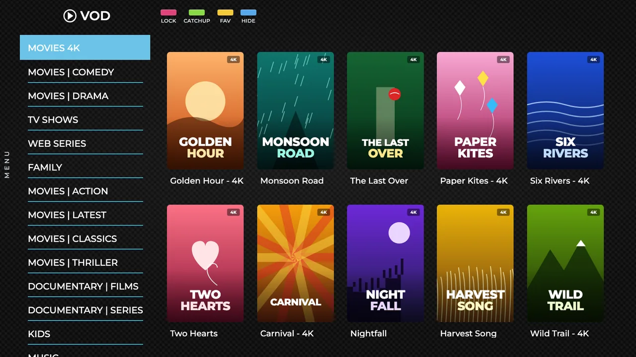
Task: Click the 'Monsoon Road' title text
Action: point(292,181)
